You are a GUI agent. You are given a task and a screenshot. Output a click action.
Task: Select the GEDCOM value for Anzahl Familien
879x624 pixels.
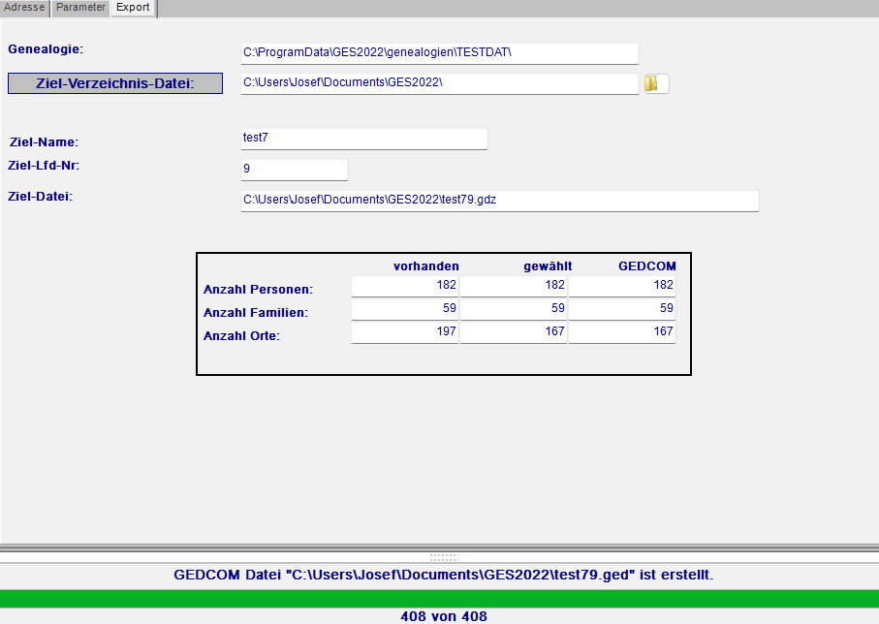pos(621,309)
